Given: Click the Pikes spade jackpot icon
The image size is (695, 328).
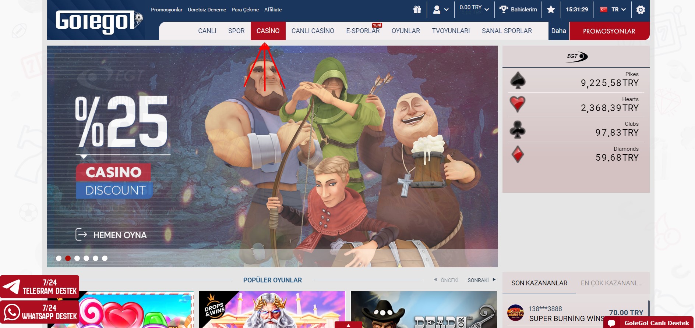Looking at the screenshot, I should coord(518,80).
